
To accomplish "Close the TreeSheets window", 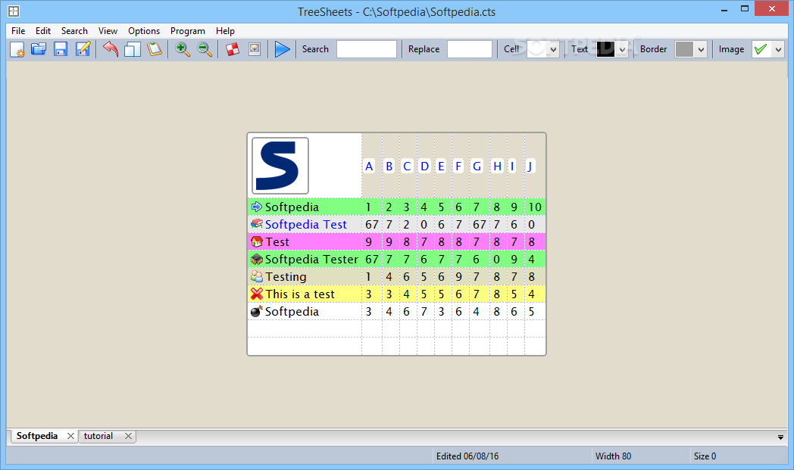I will coord(772,8).
